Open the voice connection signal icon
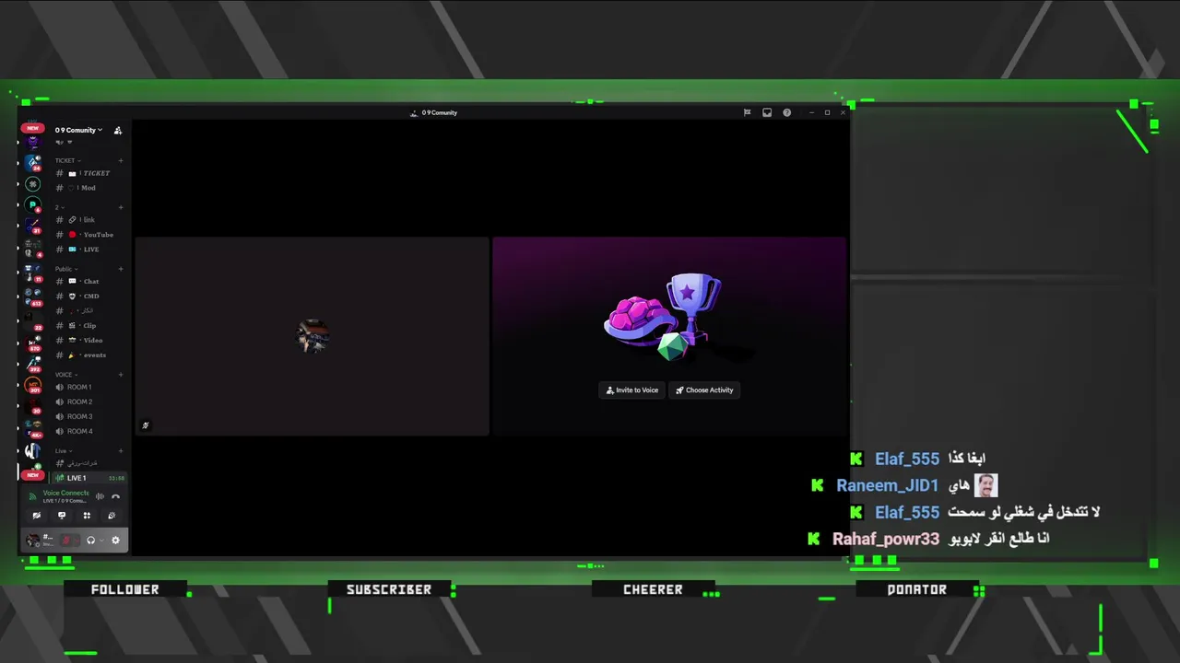Screen dimensions: 1180x663 32,496
